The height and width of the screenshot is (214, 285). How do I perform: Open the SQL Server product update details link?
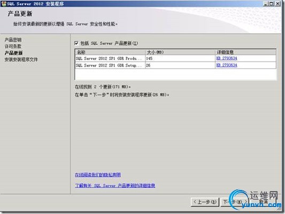[115, 185]
